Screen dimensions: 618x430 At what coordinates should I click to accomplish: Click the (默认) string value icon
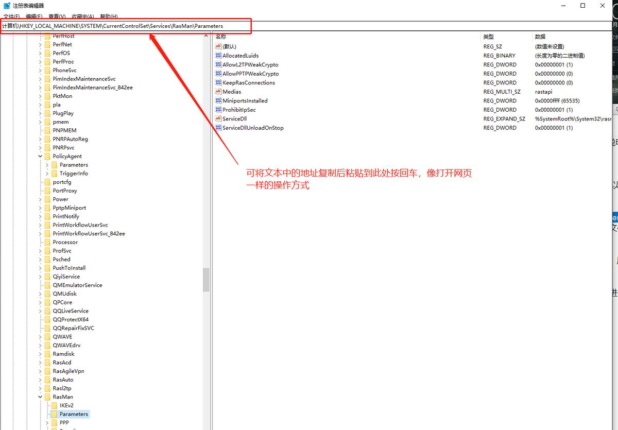[218, 47]
